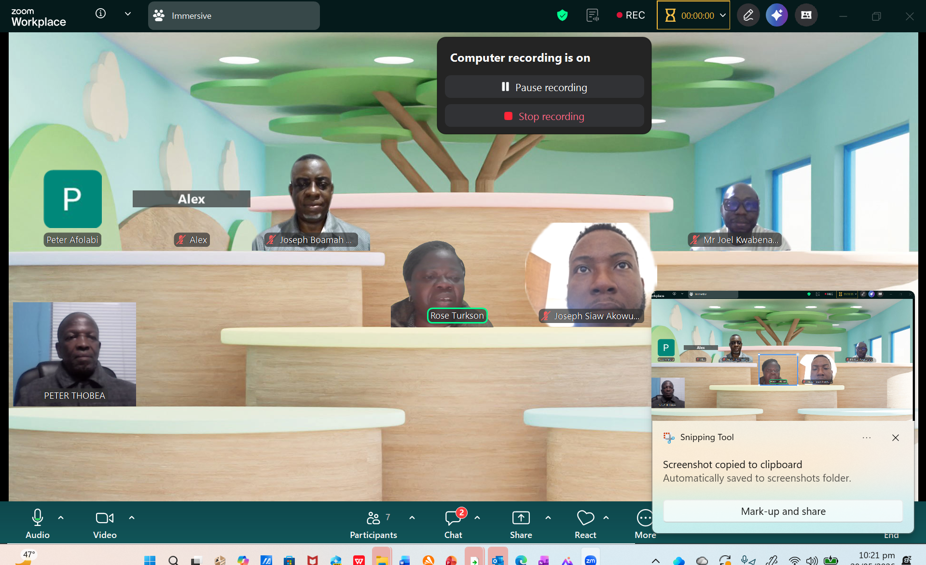This screenshot has width=926, height=565.
Task: Start screen Share
Action: pyautogui.click(x=521, y=524)
